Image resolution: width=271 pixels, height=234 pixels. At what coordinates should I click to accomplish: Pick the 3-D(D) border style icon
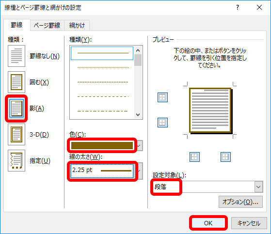click(16, 135)
